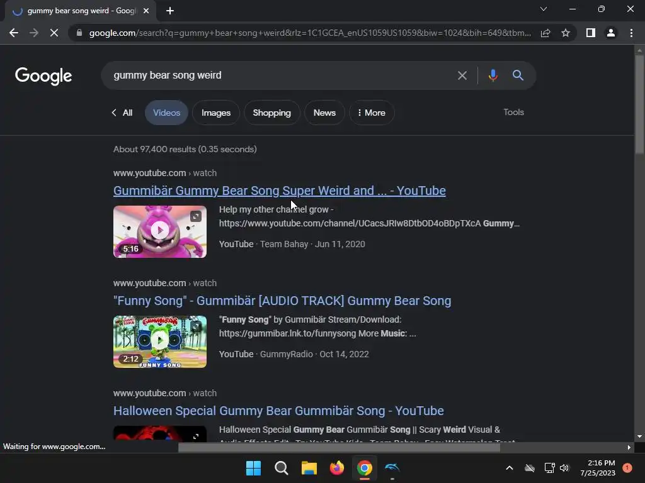Open the Chrome side panel

pyautogui.click(x=591, y=33)
